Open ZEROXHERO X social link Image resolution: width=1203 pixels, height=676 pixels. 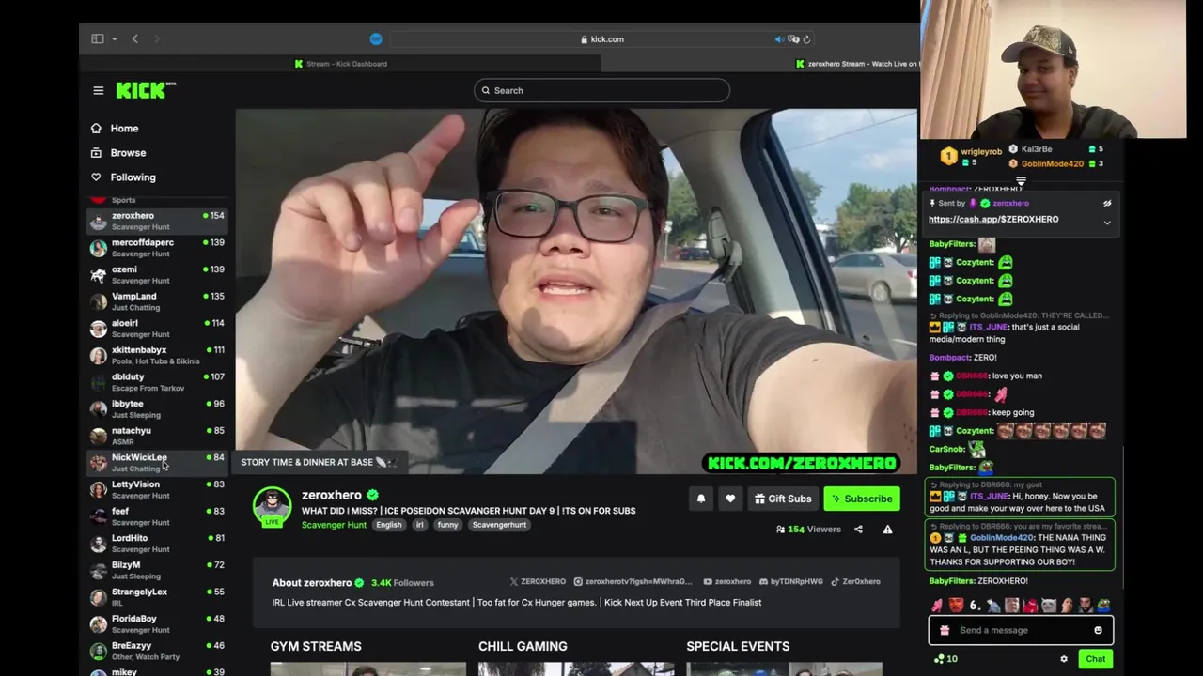(x=538, y=581)
